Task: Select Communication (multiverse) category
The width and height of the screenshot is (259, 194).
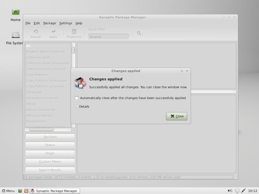Action: click(x=48, y=63)
